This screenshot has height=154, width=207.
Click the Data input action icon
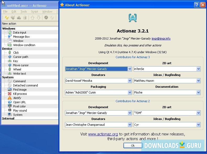coord(10,32)
